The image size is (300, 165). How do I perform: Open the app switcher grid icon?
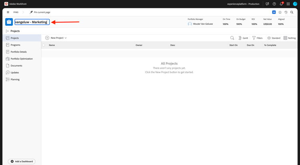click(x=288, y=4)
